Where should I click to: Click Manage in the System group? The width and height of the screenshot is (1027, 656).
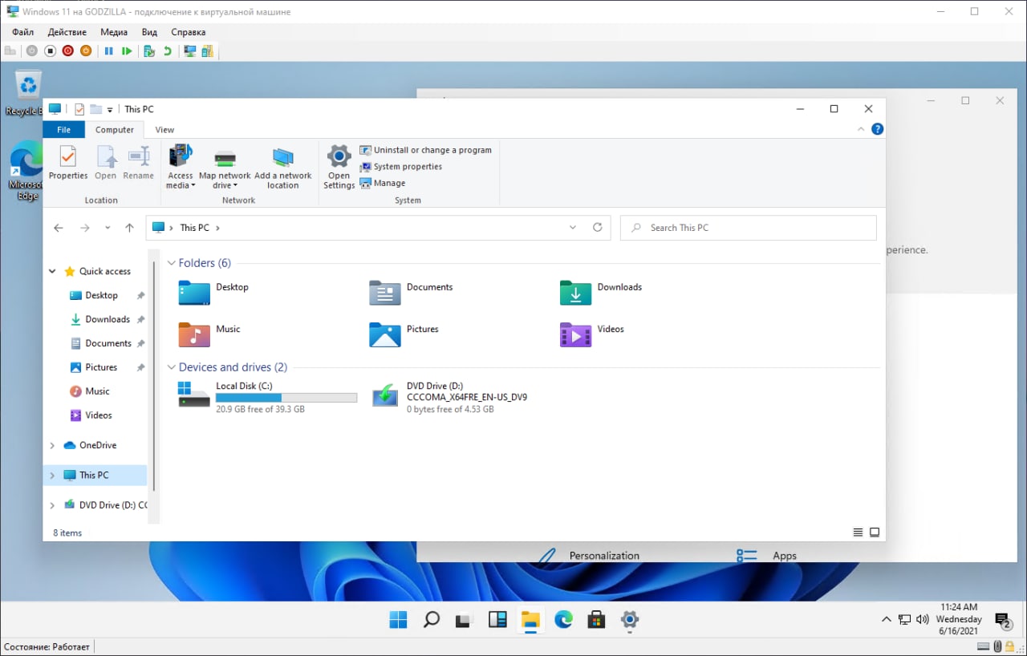click(x=382, y=183)
